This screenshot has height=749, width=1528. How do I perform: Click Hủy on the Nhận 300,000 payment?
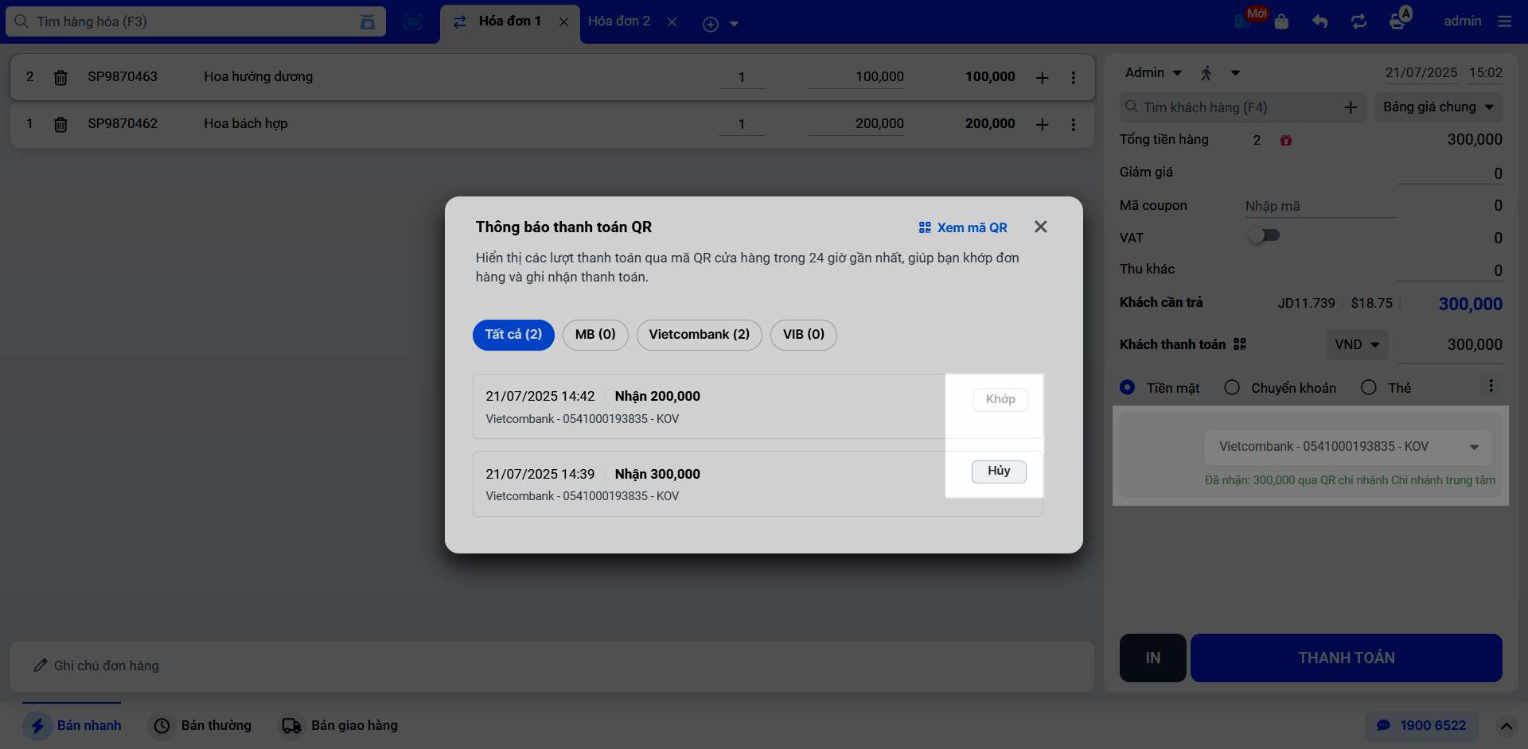click(999, 472)
